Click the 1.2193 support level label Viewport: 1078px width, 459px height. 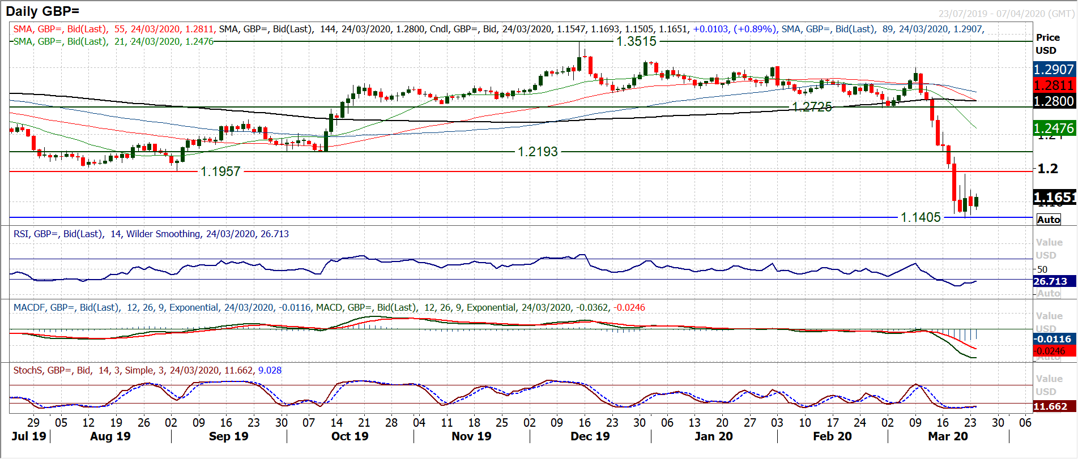(538, 152)
